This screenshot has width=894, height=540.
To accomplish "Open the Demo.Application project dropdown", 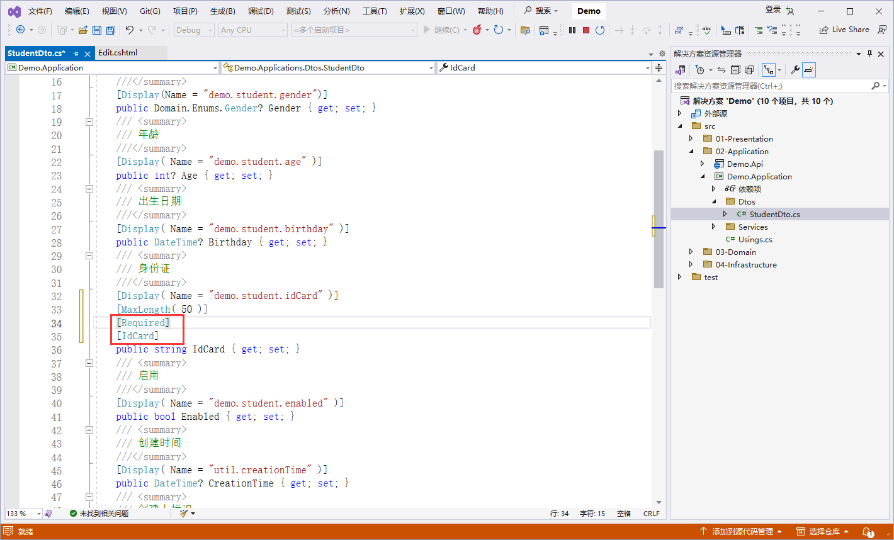I will point(112,67).
